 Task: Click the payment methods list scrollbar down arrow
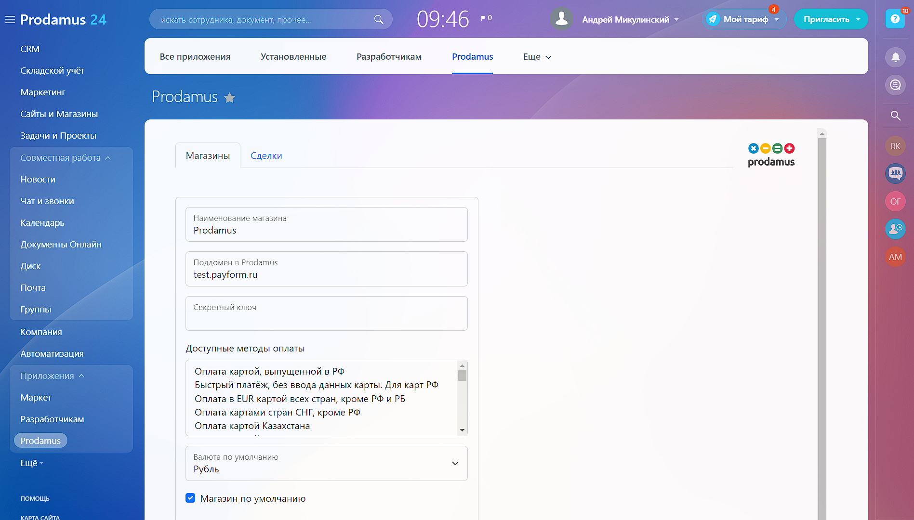tap(462, 430)
